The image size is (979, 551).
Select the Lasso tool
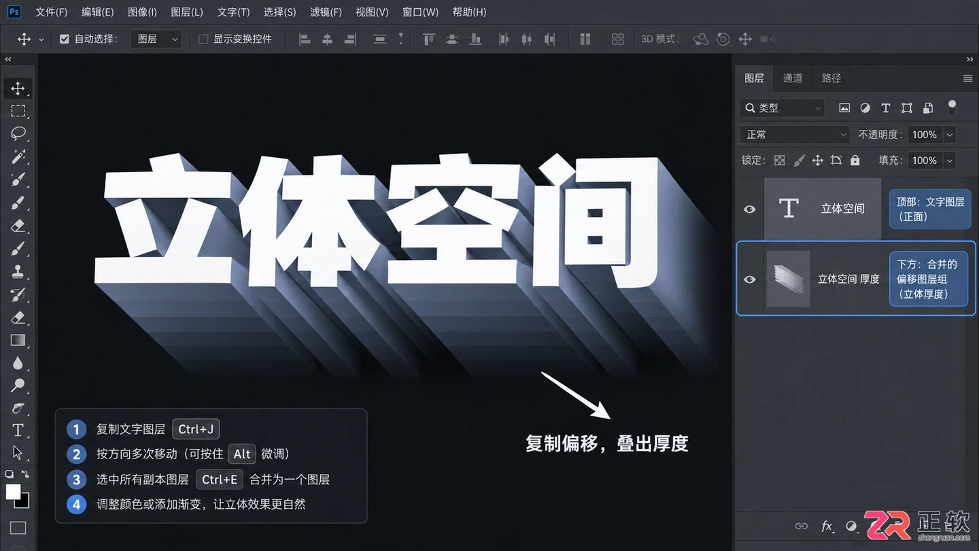tap(18, 133)
